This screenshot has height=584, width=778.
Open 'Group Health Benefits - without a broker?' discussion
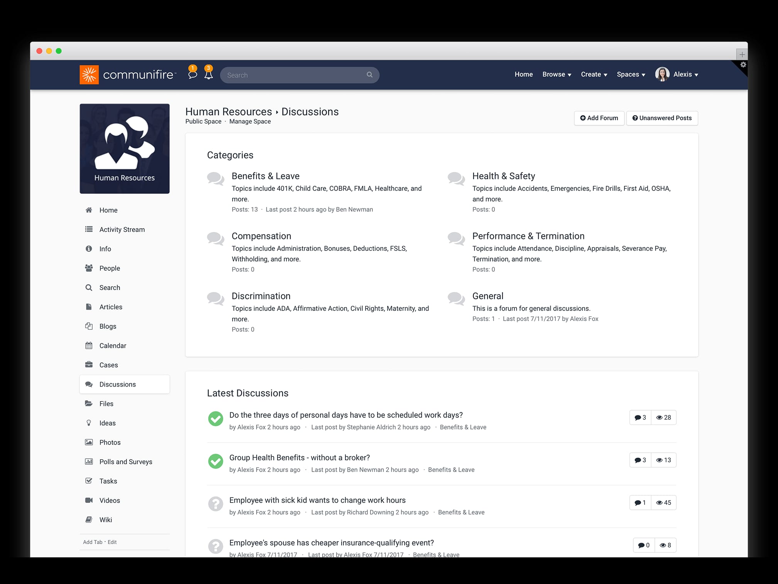click(x=299, y=458)
